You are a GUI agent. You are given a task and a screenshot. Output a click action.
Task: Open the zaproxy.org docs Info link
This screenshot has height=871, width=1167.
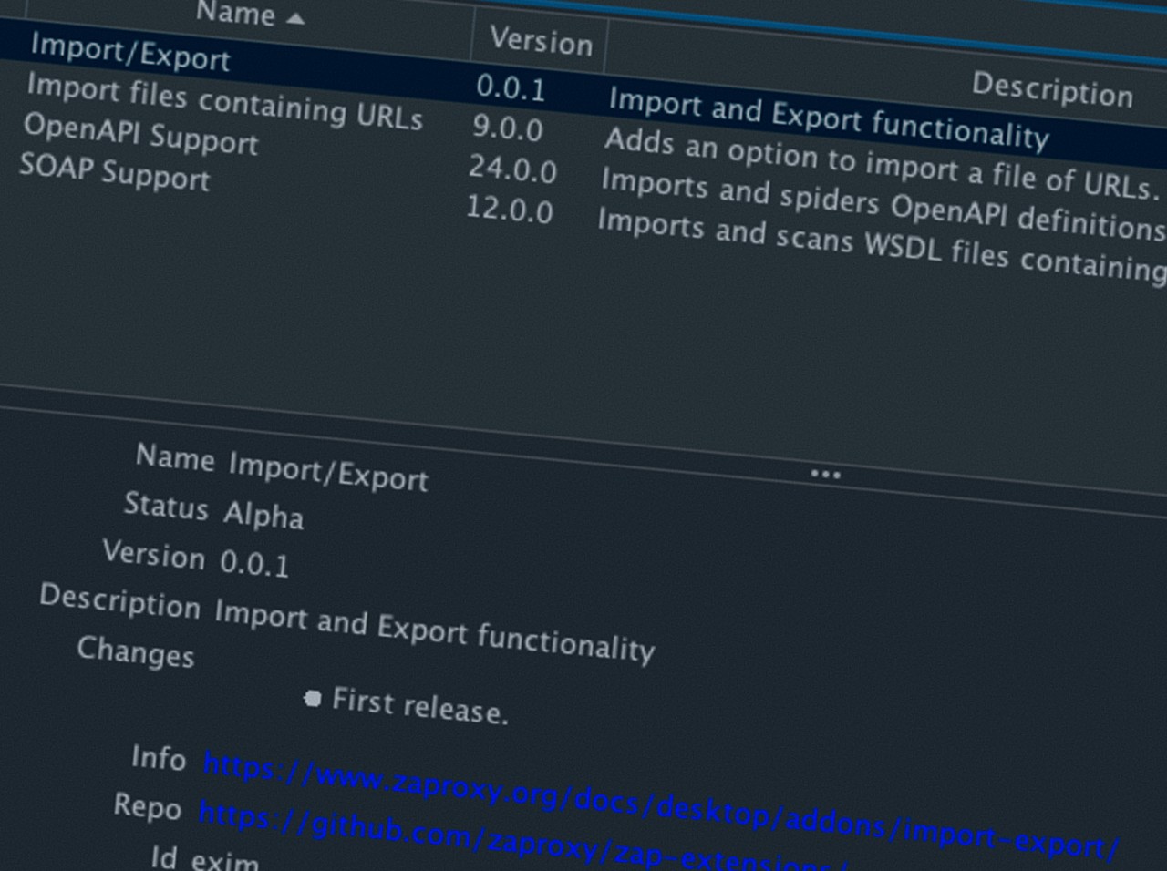pyautogui.click(x=659, y=804)
